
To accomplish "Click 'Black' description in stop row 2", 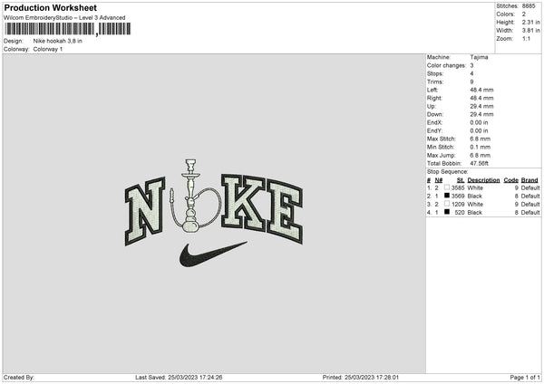I will click(474, 197).
